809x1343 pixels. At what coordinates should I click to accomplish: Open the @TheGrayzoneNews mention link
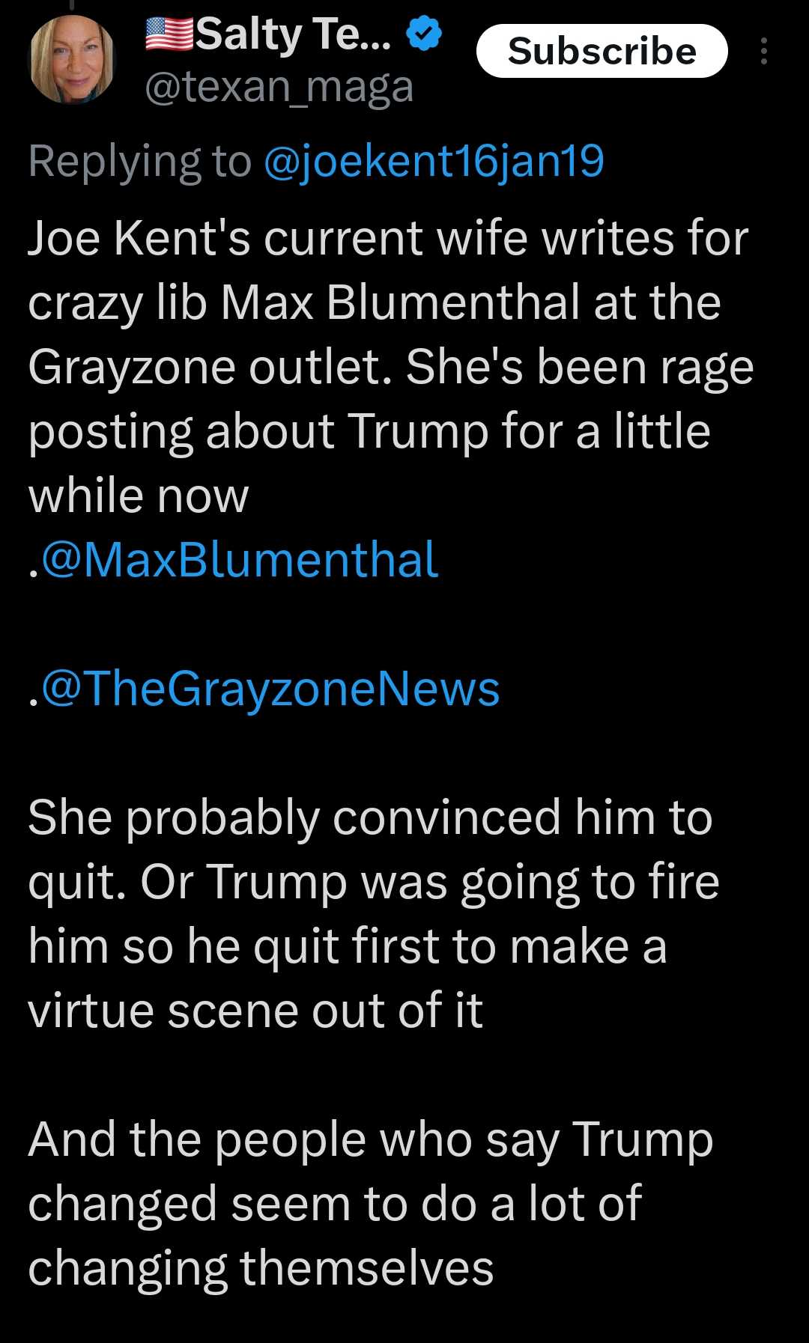(270, 689)
